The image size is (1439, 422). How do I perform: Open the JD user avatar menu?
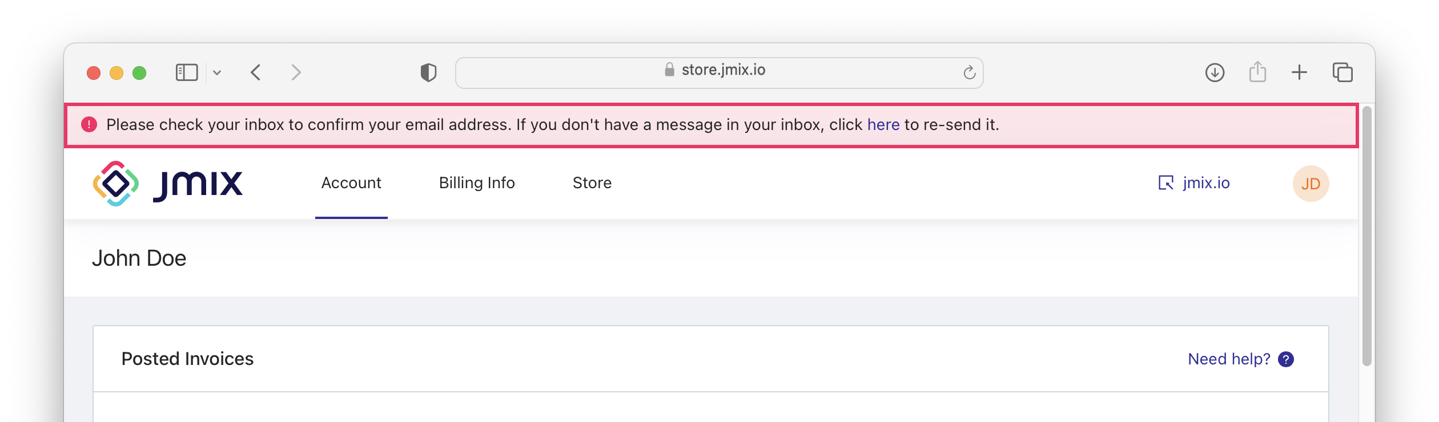coord(1311,184)
